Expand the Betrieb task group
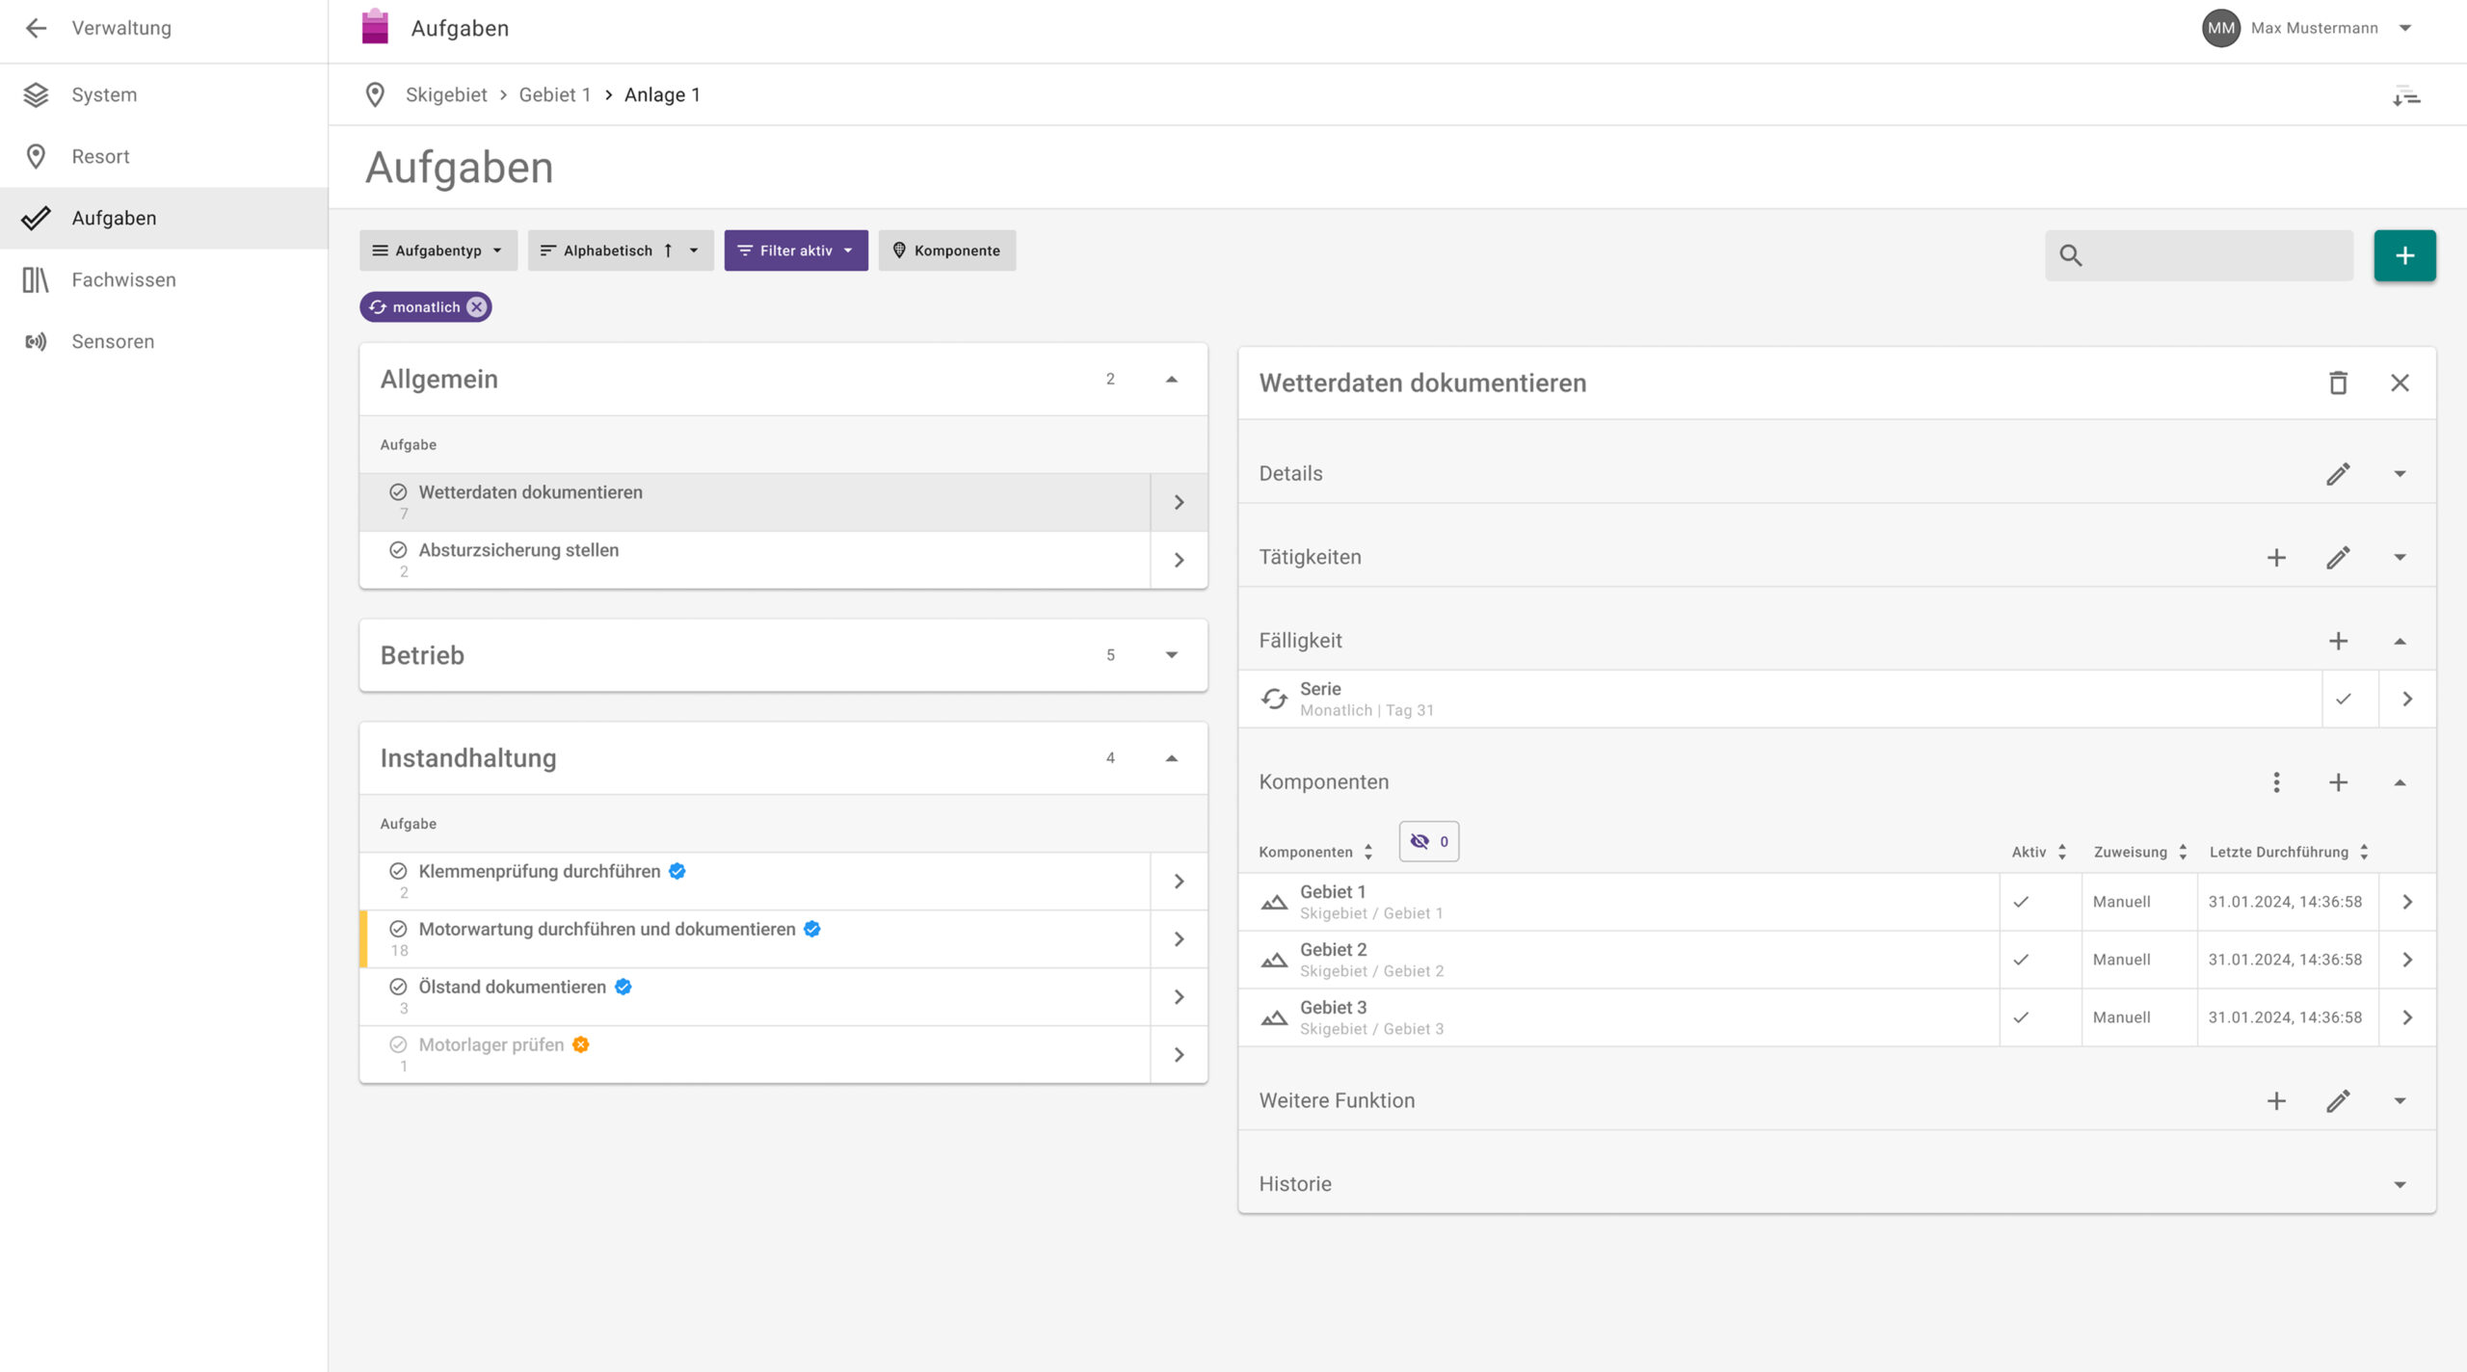The image size is (2467, 1372). [1171, 655]
